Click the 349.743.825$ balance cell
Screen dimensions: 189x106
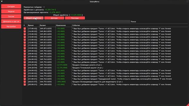pyautogui.click(x=46, y=65)
